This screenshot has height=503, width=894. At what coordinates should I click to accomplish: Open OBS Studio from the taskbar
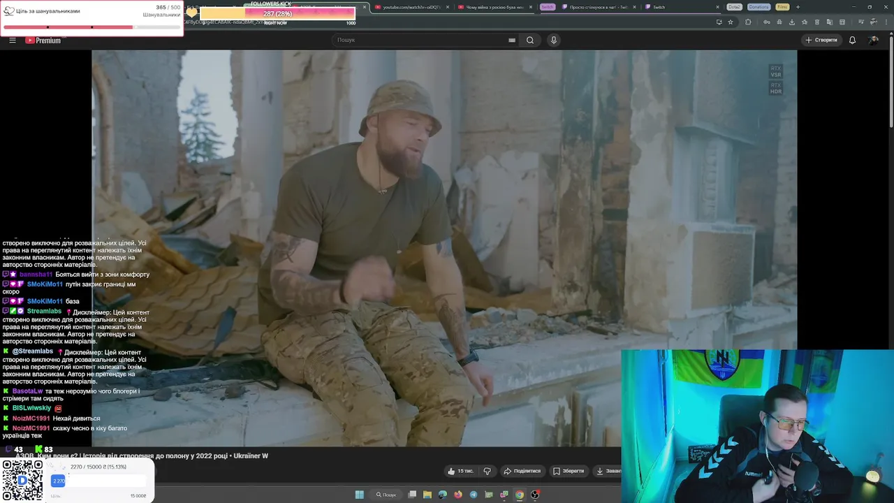coord(535,495)
